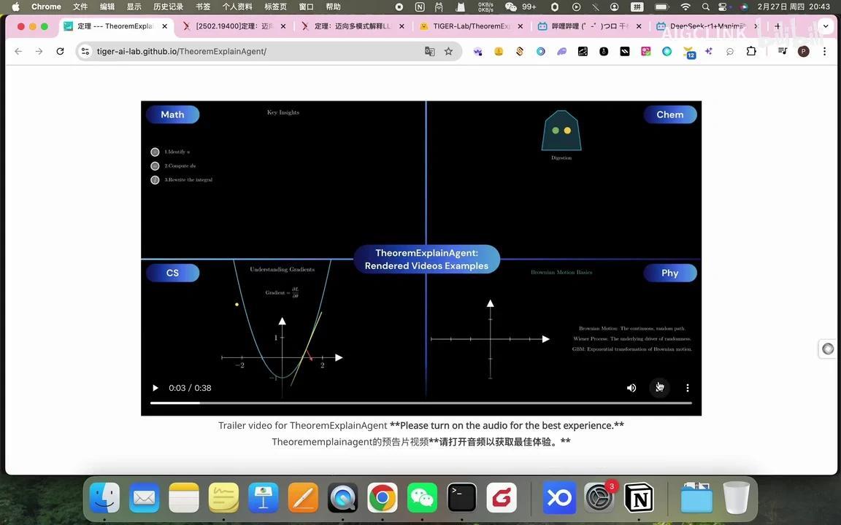This screenshot has width=841, height=525.
Task: Bookmark this page with the star icon
Action: (x=448, y=52)
